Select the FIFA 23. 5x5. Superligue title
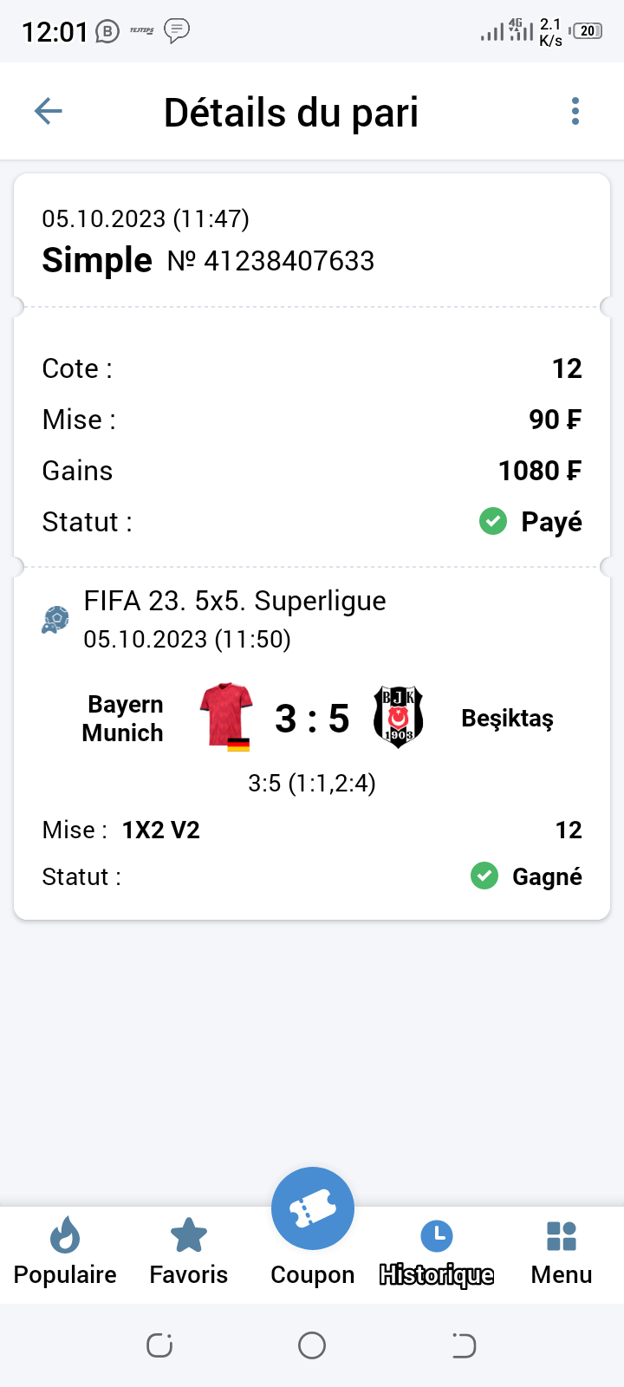 pyautogui.click(x=235, y=601)
